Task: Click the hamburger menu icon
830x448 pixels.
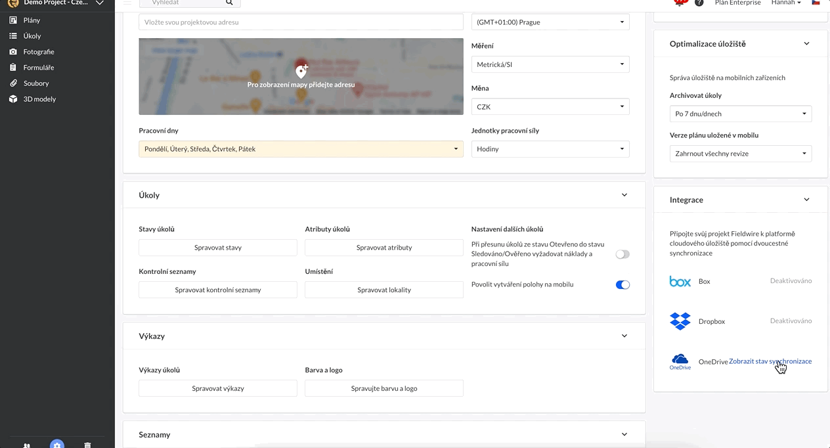Action: (127, 3)
